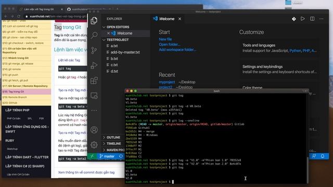Image resolution: width=333 pixels, height=187 pixels.
Task: Open Accounts menu in VS Code activity bar
Action: pyautogui.click(x=94, y=130)
